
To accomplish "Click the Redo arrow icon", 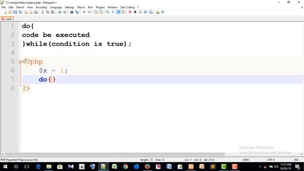I will pyautogui.click(x=65, y=12).
